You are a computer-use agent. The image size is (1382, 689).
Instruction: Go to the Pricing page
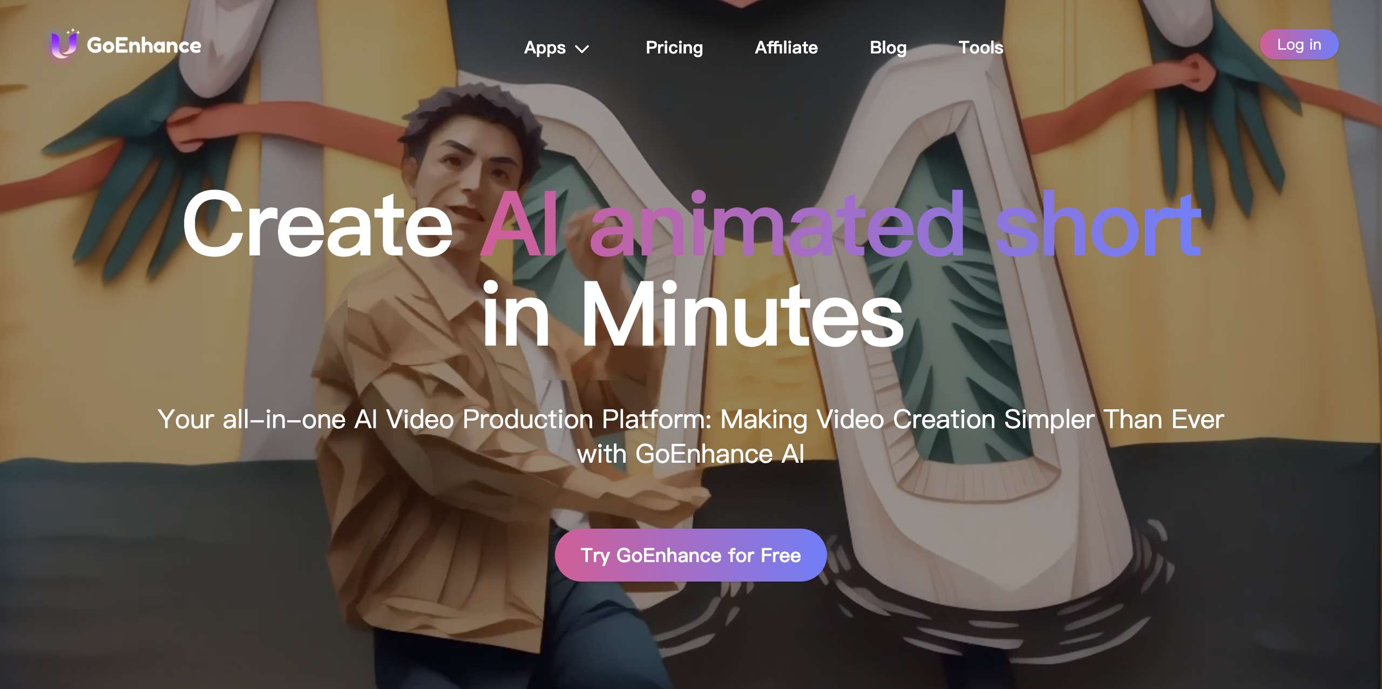(674, 48)
